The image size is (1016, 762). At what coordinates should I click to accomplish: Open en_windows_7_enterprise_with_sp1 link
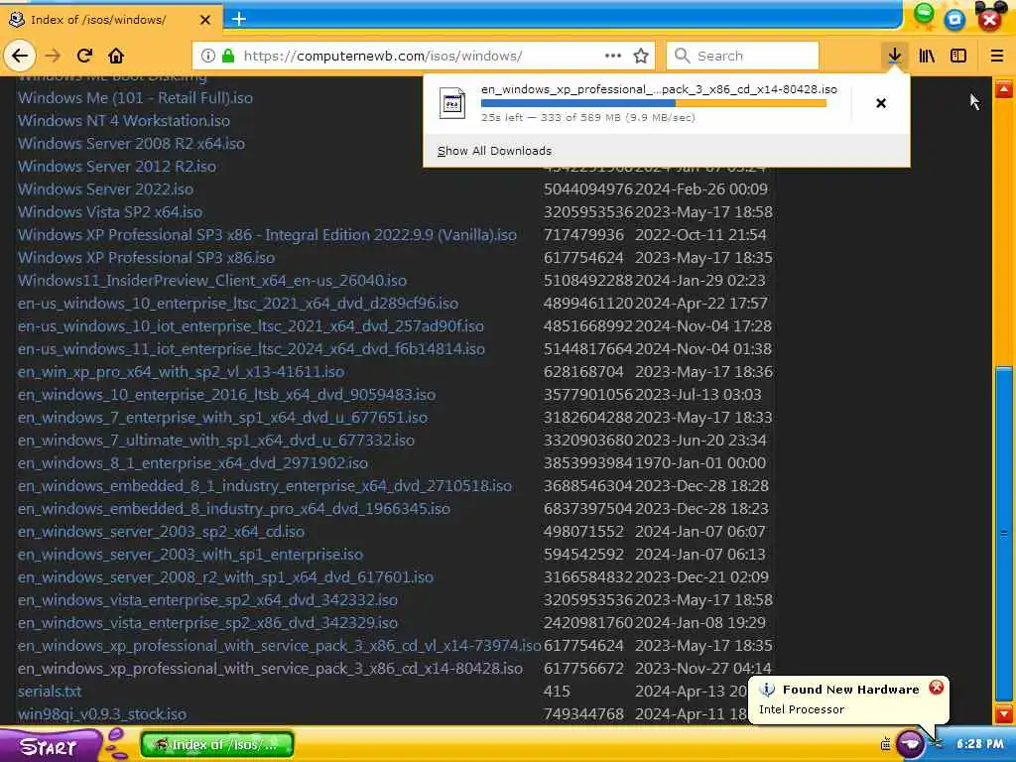[x=222, y=418]
